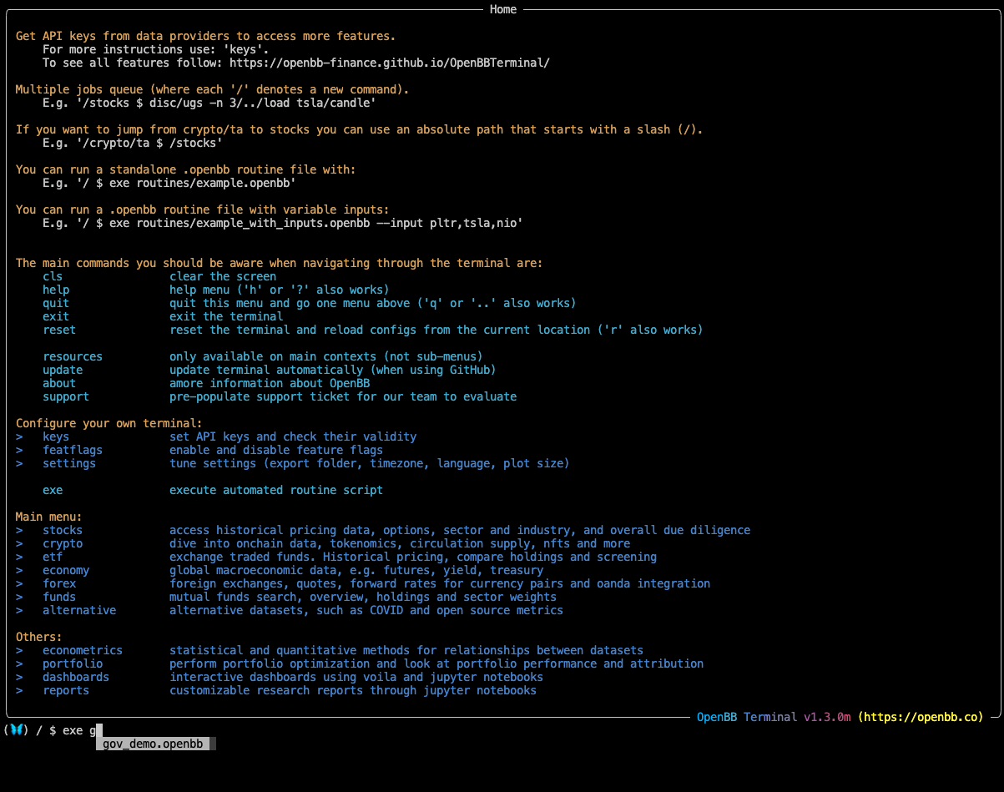The width and height of the screenshot is (1004, 792).
Task: Click example 'exe routines/example.openbb' line
Action: tap(169, 183)
